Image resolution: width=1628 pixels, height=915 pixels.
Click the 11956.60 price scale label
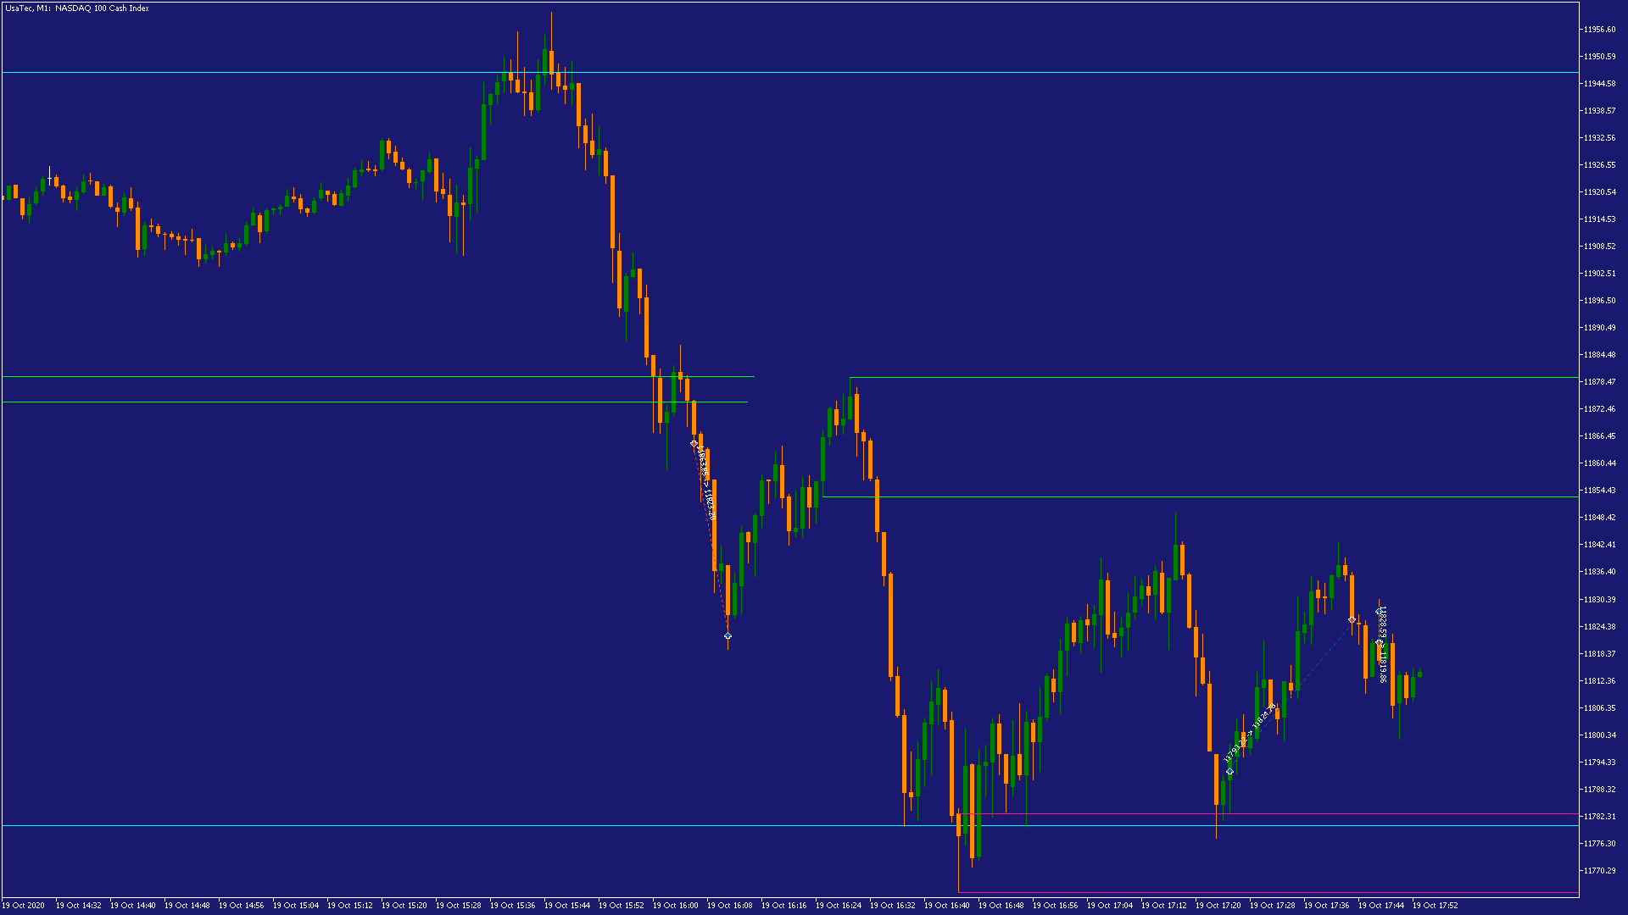pyautogui.click(x=1599, y=30)
